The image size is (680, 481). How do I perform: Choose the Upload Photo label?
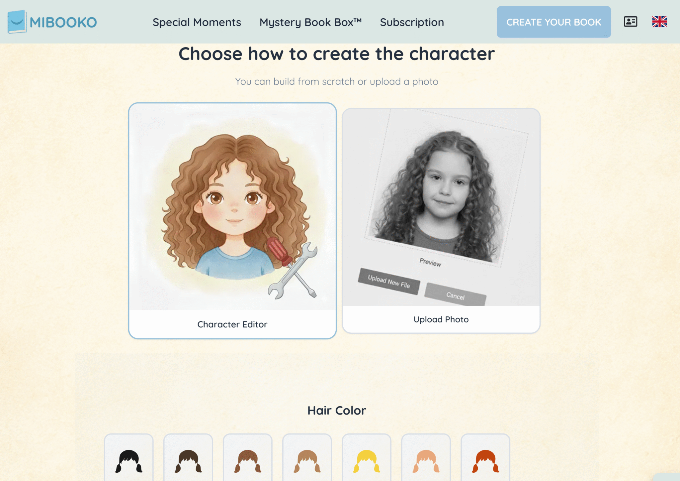(x=441, y=319)
